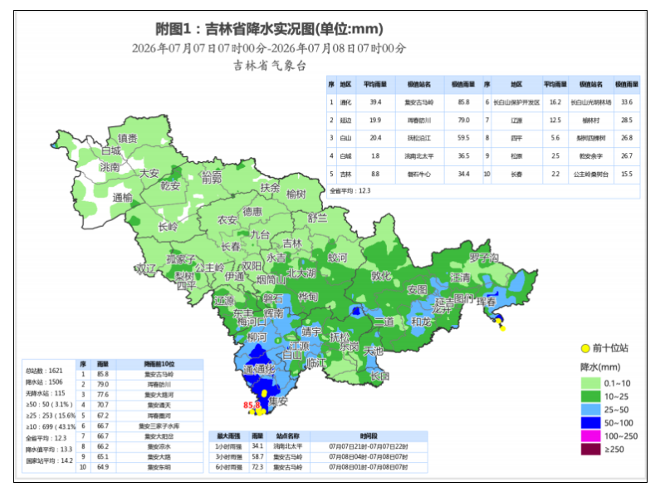Click the 全省平均：12.3 line under the region table
The height and width of the screenshot is (492, 665).
tap(350, 191)
